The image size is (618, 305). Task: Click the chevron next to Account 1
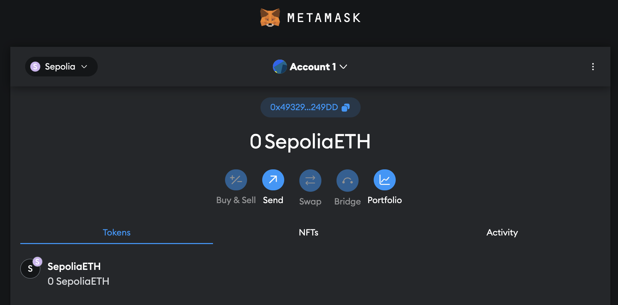343,67
